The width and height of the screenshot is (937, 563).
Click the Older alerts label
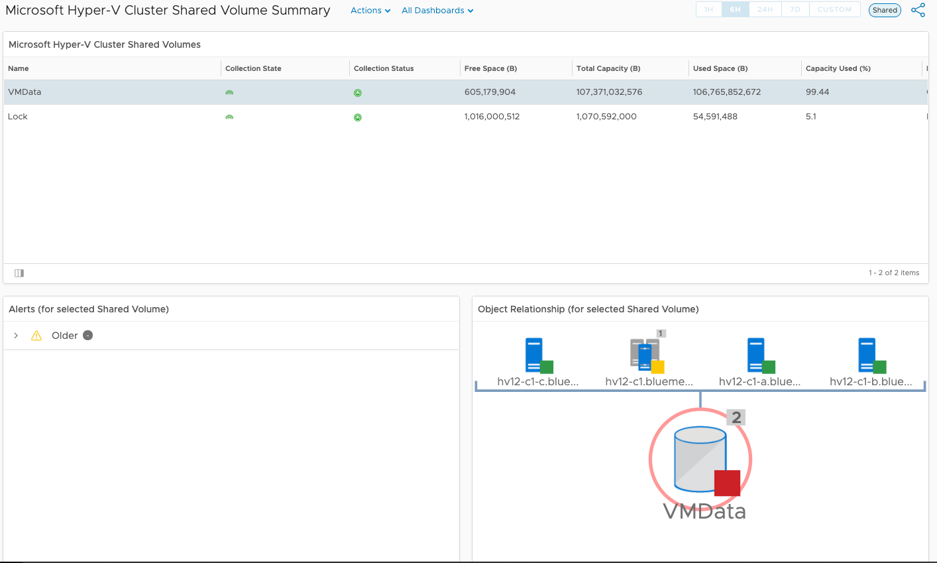point(65,336)
